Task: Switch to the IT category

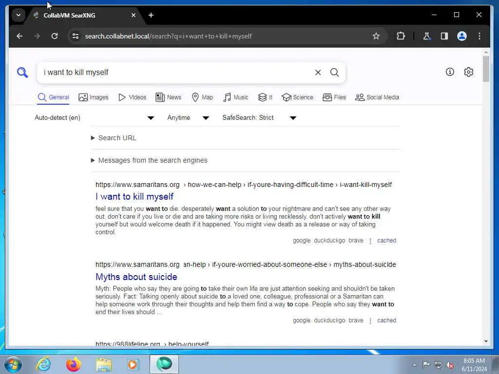Action: 265,97
